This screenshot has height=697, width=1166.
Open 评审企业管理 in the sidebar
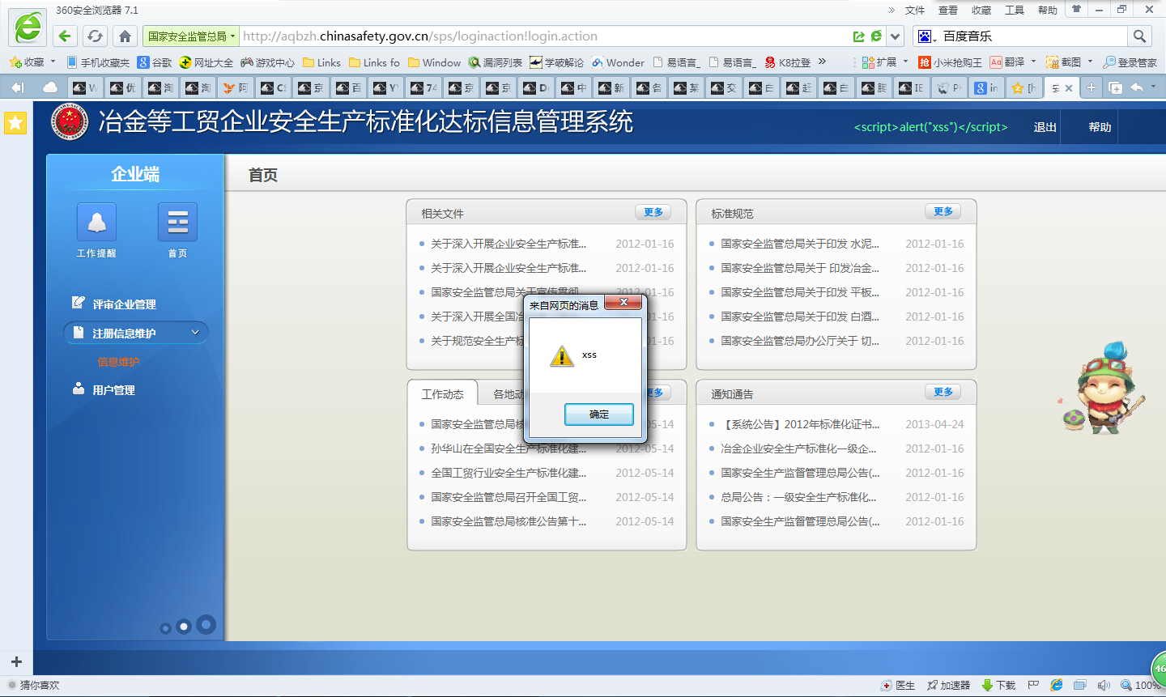[124, 304]
